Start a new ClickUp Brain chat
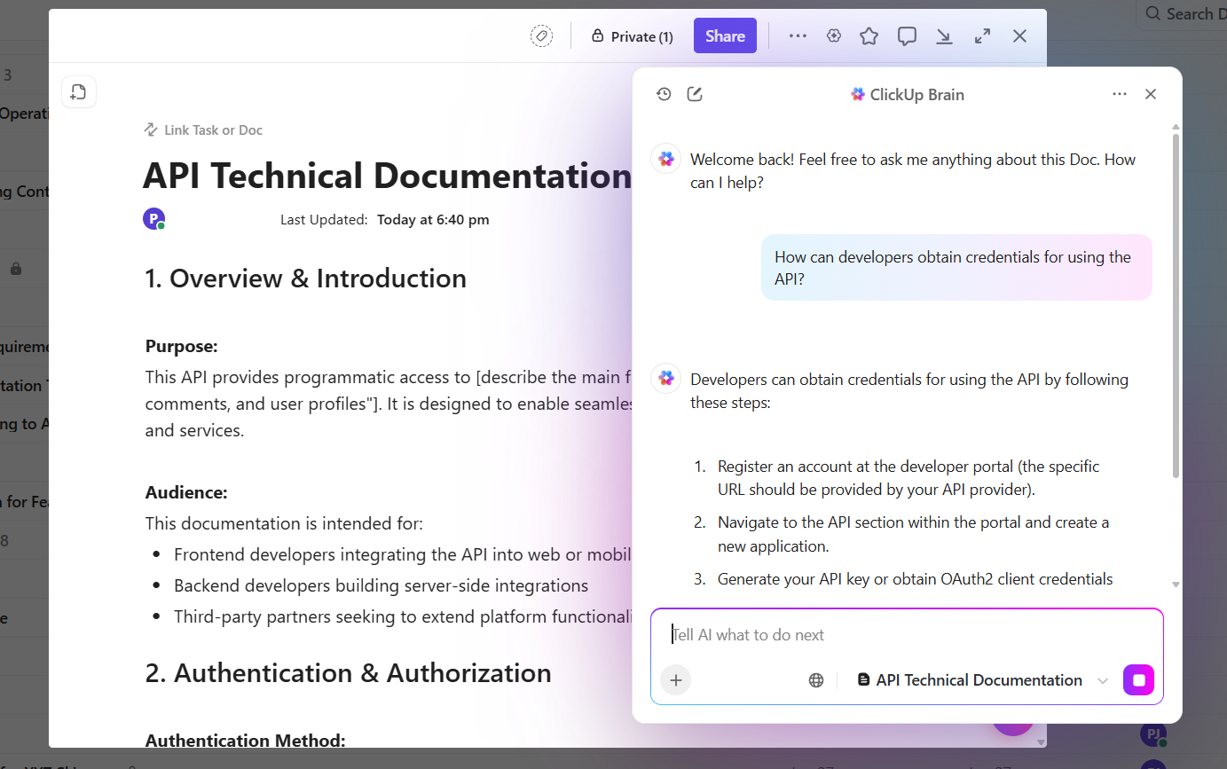 pos(695,93)
